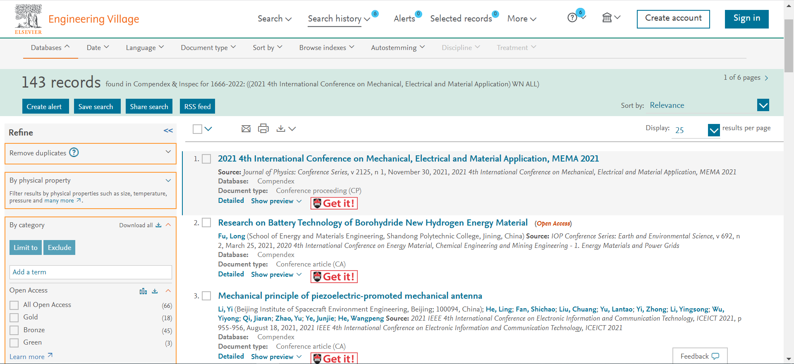Open Autostemming menu
794x364 pixels.
pos(398,48)
